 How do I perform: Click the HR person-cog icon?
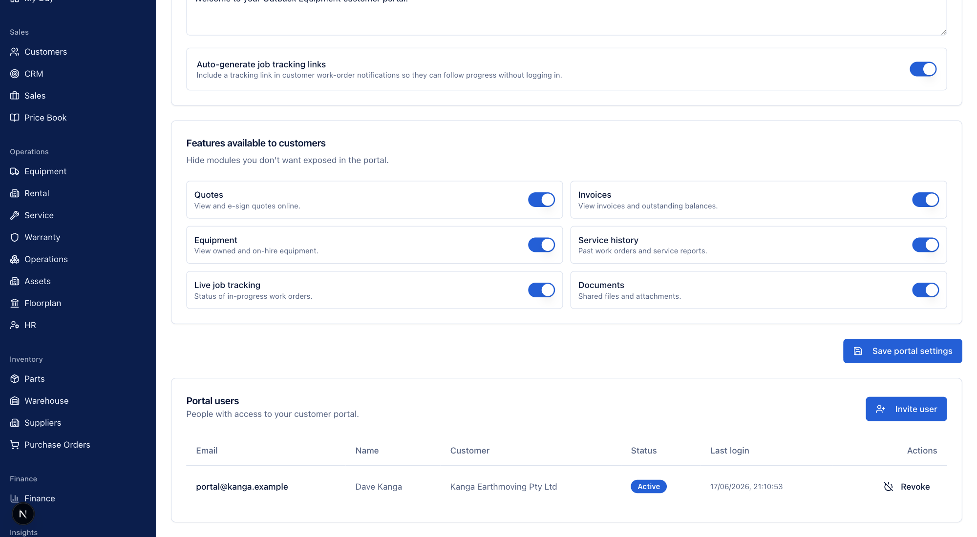[x=15, y=325]
